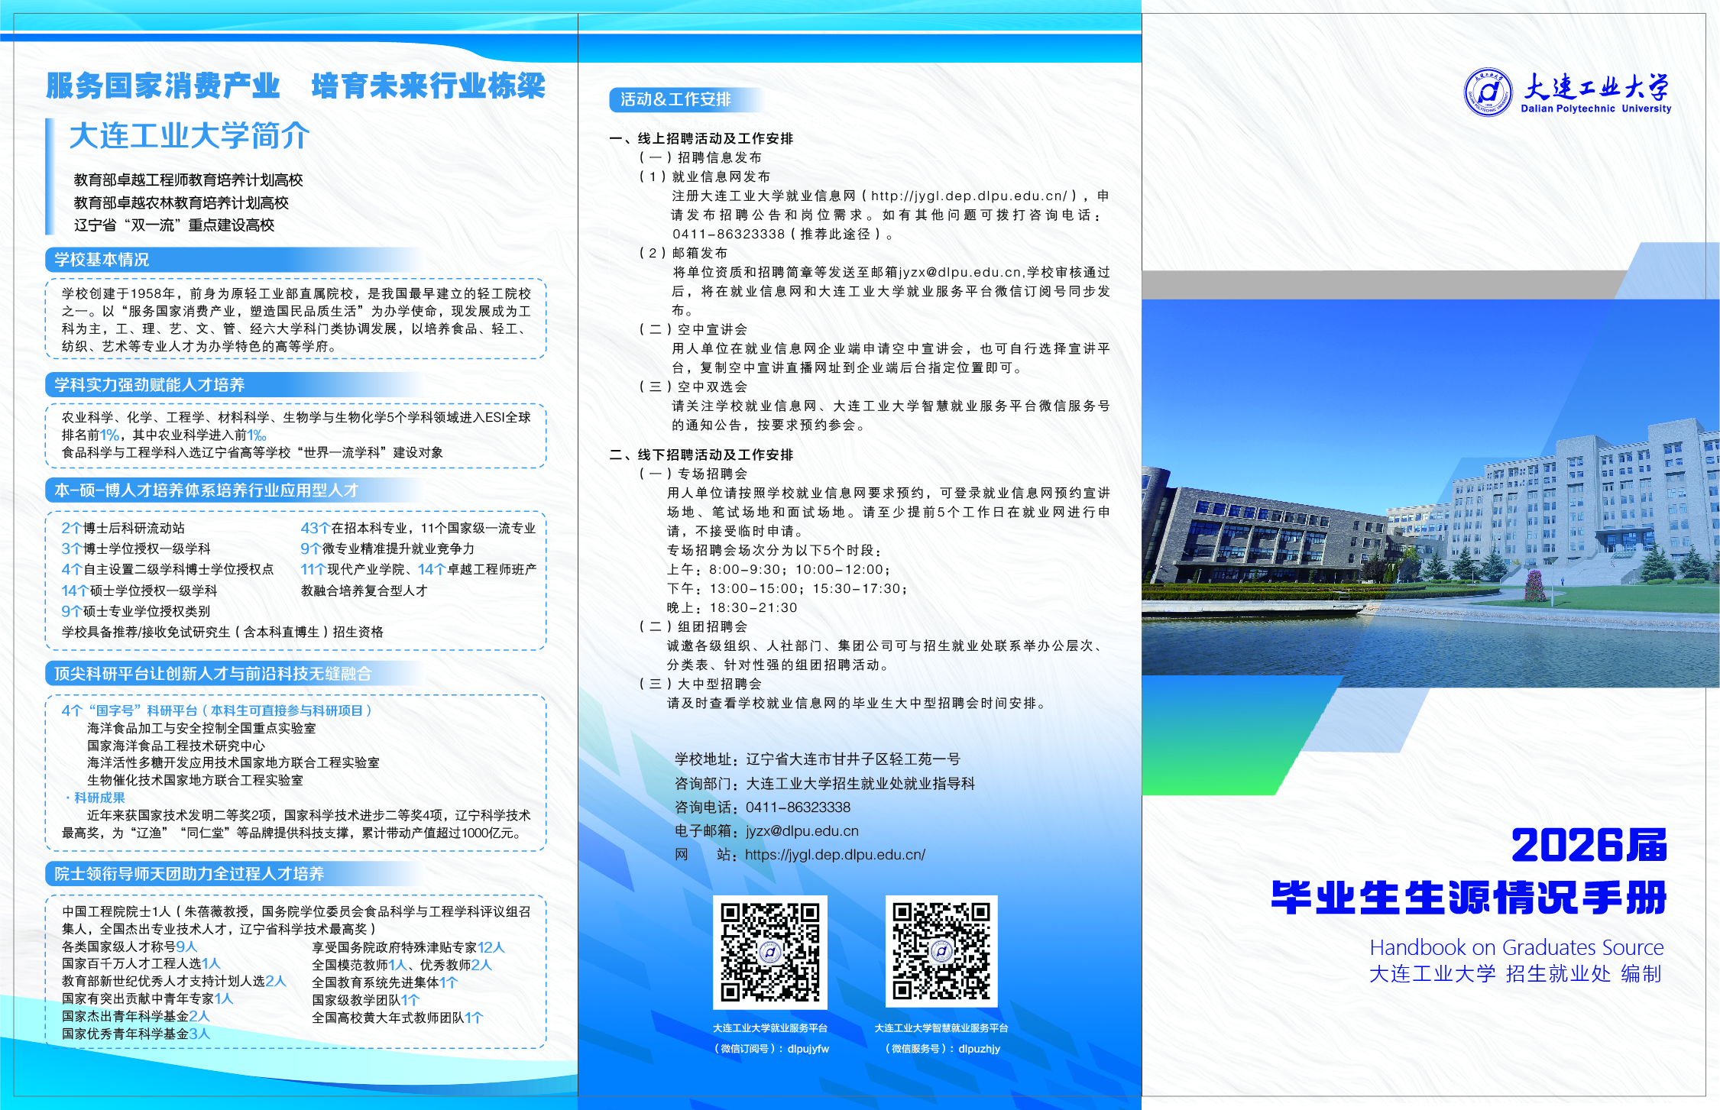Click 国家杰出青年科学基金2人 entry
Screen dimensions: 1720x1110
click(x=136, y=1017)
